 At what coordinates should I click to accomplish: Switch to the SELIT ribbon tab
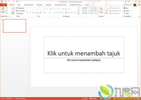[x=19, y=5]
